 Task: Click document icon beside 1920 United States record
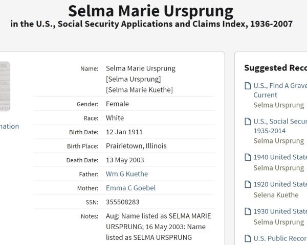click(x=248, y=184)
